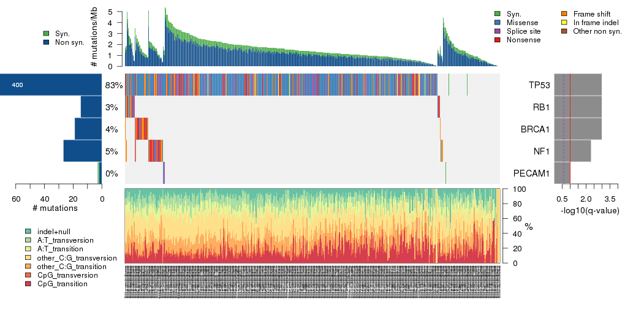Click the Splice site purple legend swatch
The height and width of the screenshot is (331, 625).
tap(497, 31)
